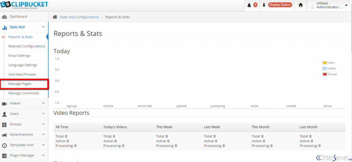352x162 pixels.
Task: Expand the Users section chevron
Action: [44, 114]
